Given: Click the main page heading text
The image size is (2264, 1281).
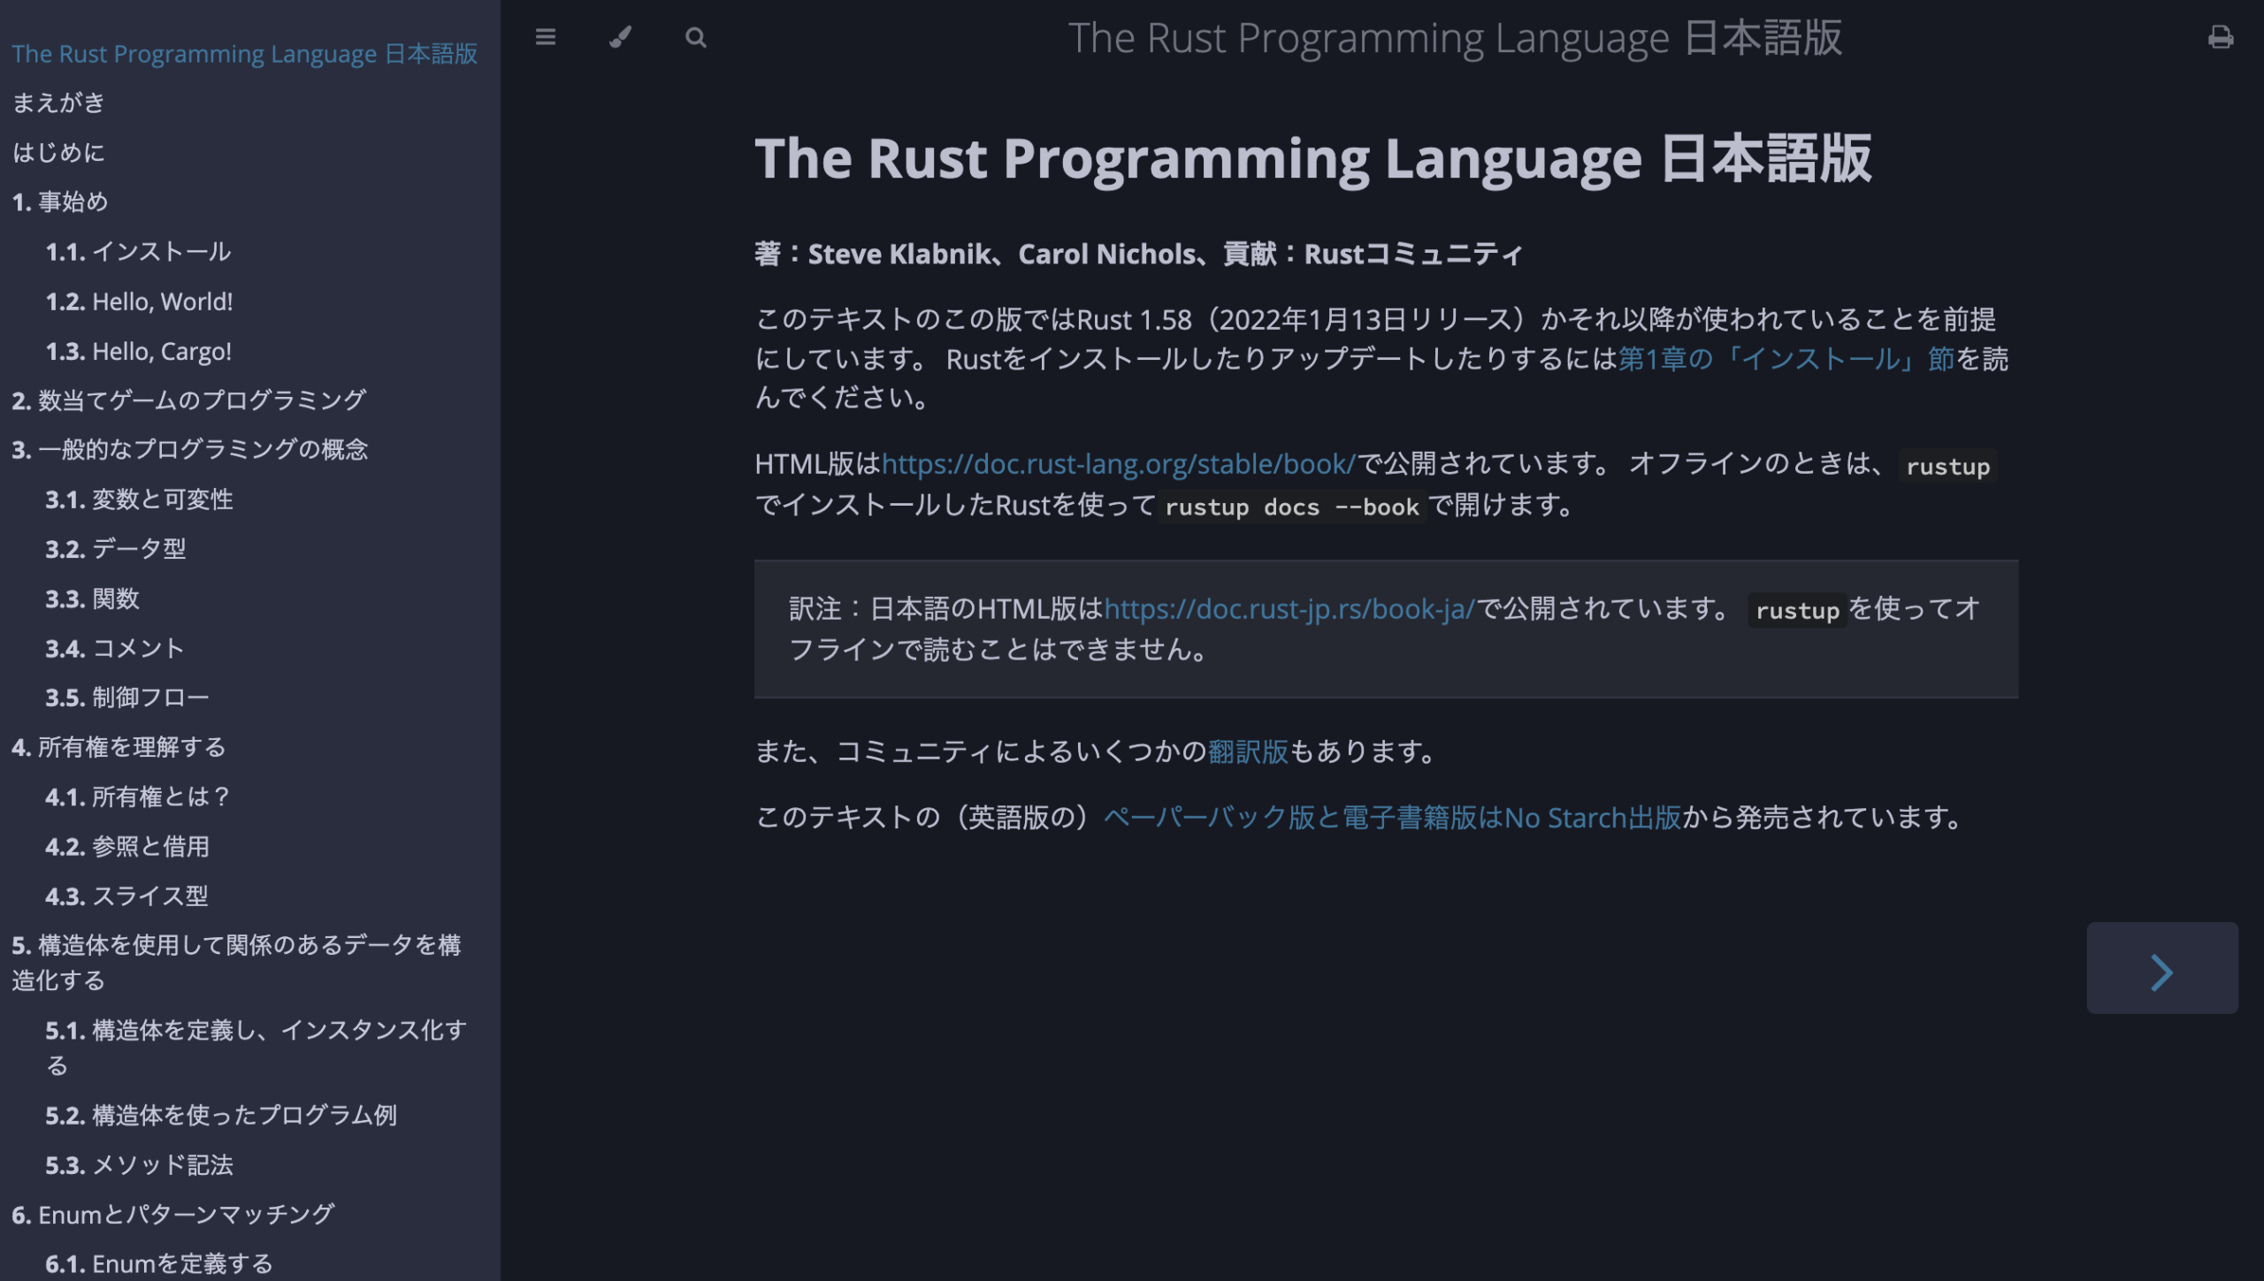Looking at the screenshot, I should point(1313,158).
